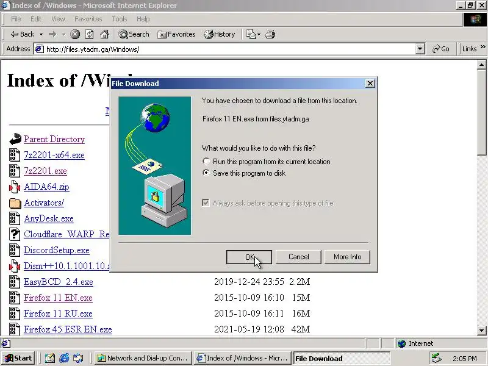488x366 pixels.
Task: Click the Forward arrow toolbar button
Action: pos(52,34)
